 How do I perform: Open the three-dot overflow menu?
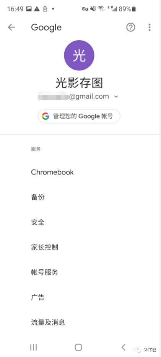150,27
